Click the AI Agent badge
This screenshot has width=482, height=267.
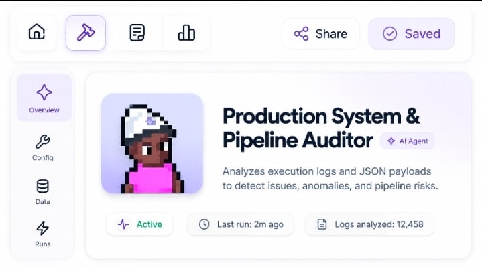pyautogui.click(x=408, y=141)
